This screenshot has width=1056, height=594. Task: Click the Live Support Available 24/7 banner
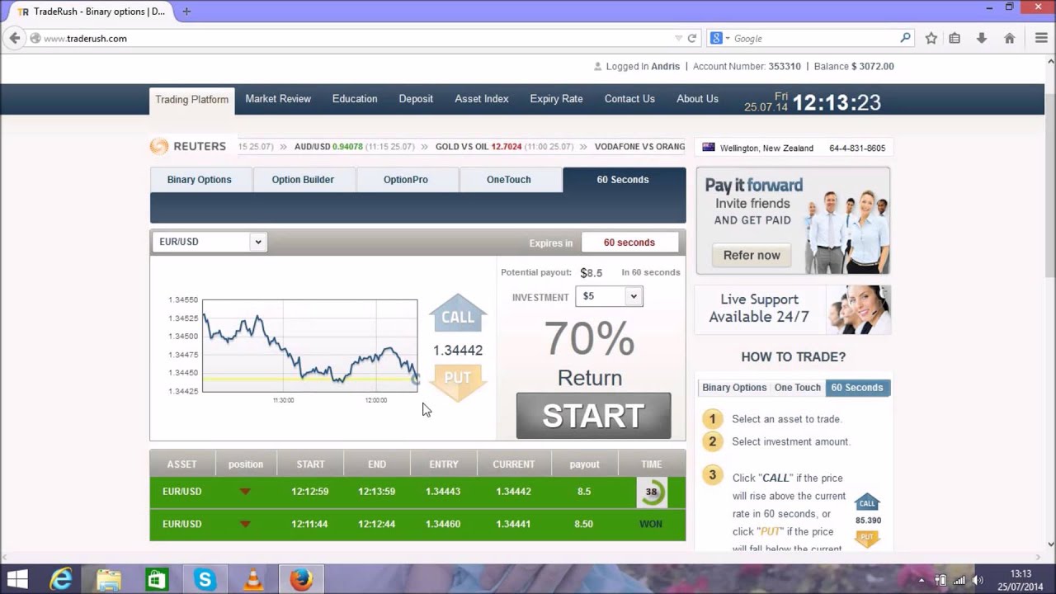[793, 309]
